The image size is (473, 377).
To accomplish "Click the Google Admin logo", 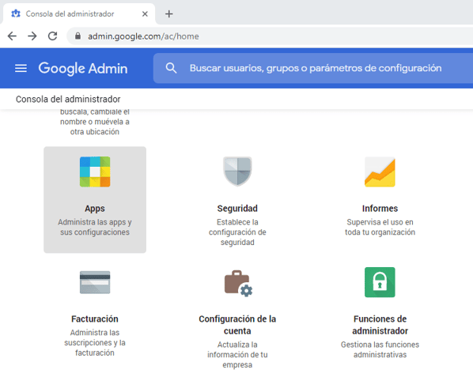I will point(83,69).
